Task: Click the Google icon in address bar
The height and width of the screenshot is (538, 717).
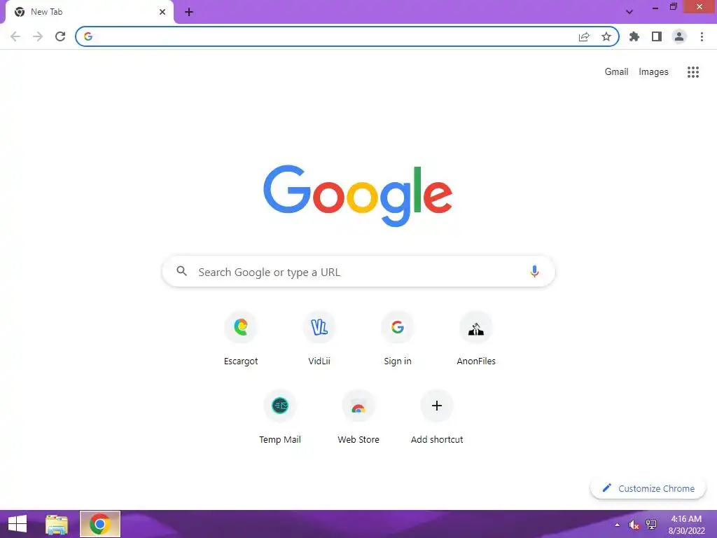Action: point(88,36)
